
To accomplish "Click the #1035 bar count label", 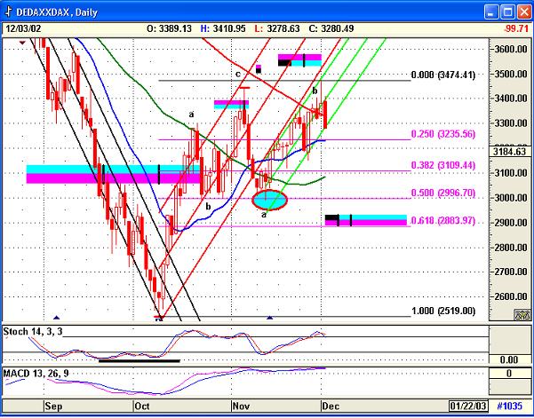I will pyautogui.click(x=509, y=406).
